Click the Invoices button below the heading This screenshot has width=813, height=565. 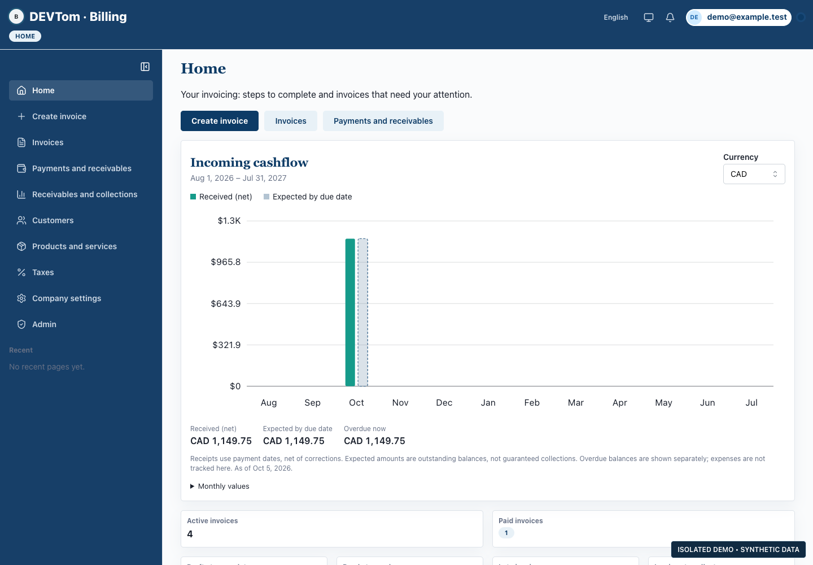(291, 121)
